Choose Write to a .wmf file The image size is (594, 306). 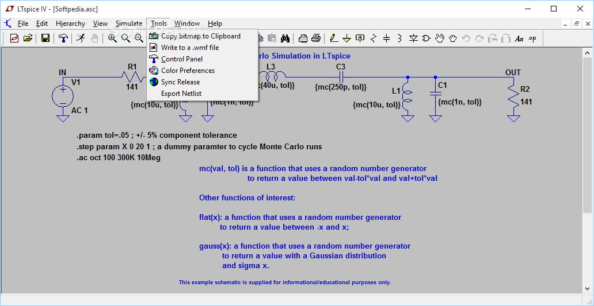[x=202, y=48]
